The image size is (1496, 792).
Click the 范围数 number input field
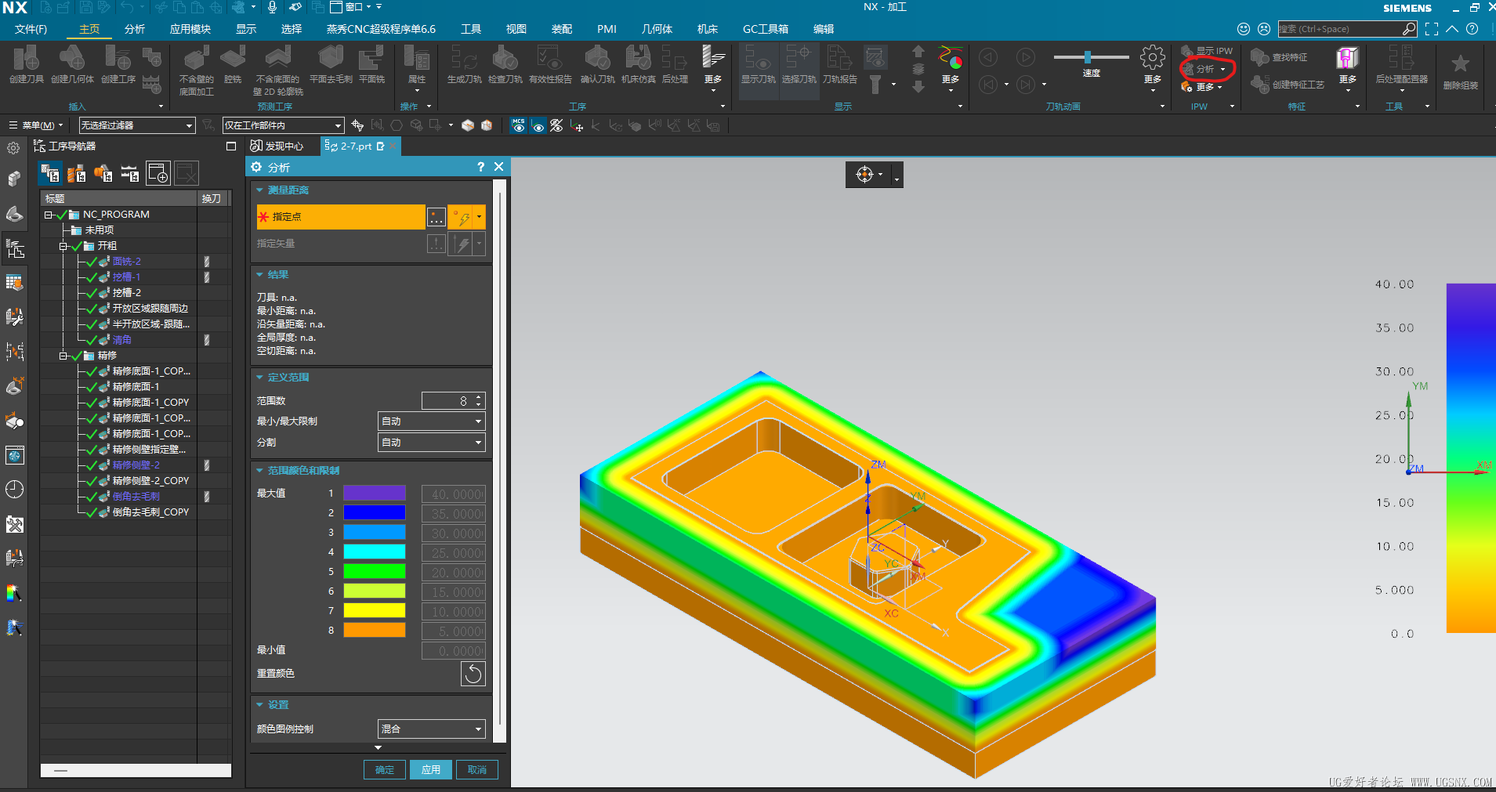coord(447,401)
